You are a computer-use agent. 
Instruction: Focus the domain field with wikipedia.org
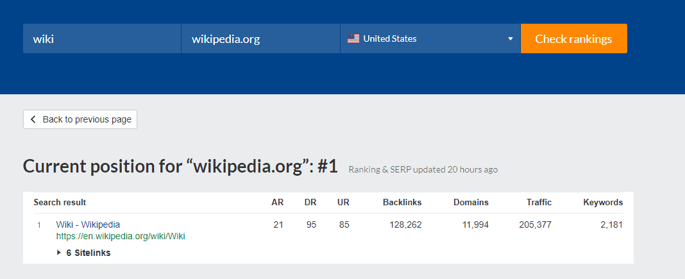click(x=260, y=38)
